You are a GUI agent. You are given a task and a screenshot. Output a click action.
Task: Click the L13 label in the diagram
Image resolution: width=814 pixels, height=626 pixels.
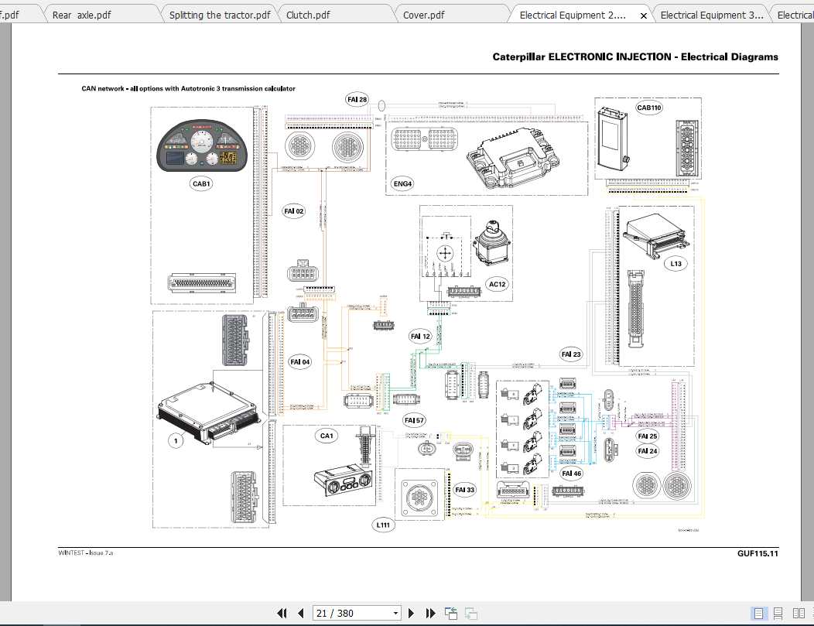coord(676,264)
